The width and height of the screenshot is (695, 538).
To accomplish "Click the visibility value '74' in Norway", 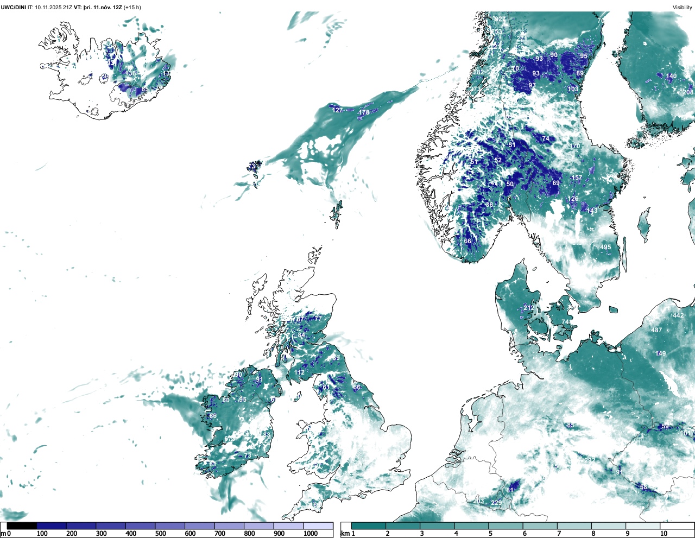I will point(546,138).
